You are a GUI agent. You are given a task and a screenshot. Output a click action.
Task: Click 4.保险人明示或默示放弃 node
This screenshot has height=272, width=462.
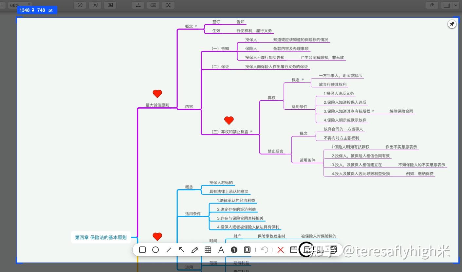[x=345, y=120]
